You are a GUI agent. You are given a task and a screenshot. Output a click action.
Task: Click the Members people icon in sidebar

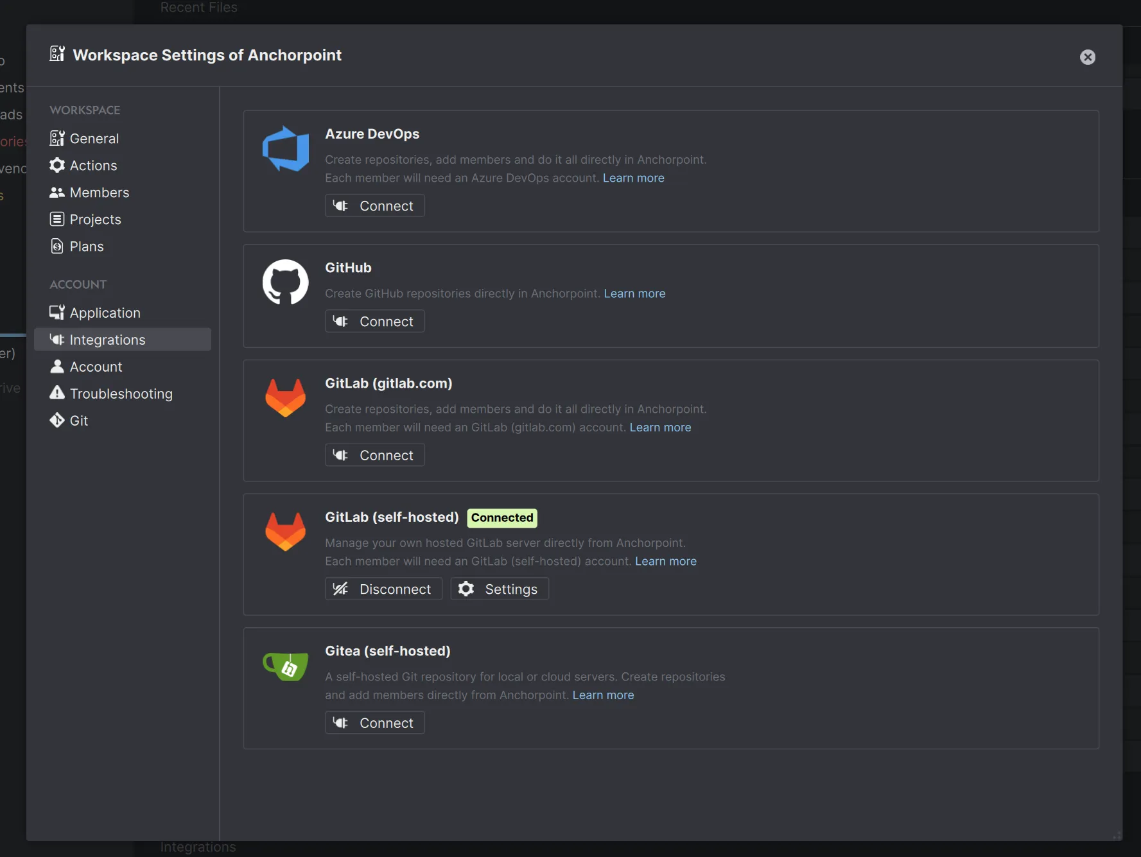click(57, 192)
